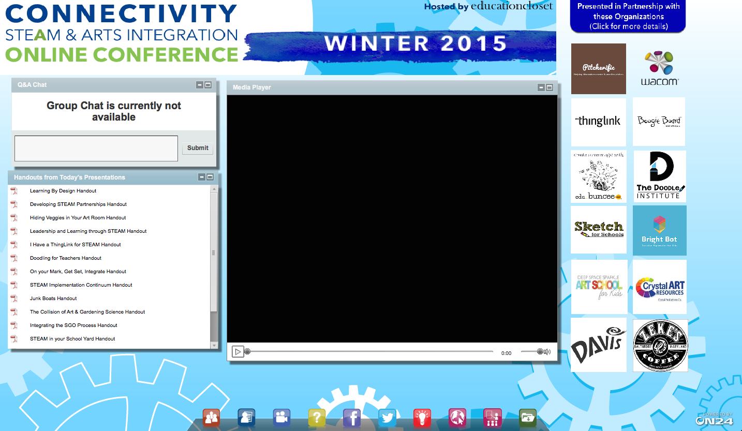The height and width of the screenshot is (431, 742).
Task: Open the red lightbulb idea icon
Action: point(422,418)
